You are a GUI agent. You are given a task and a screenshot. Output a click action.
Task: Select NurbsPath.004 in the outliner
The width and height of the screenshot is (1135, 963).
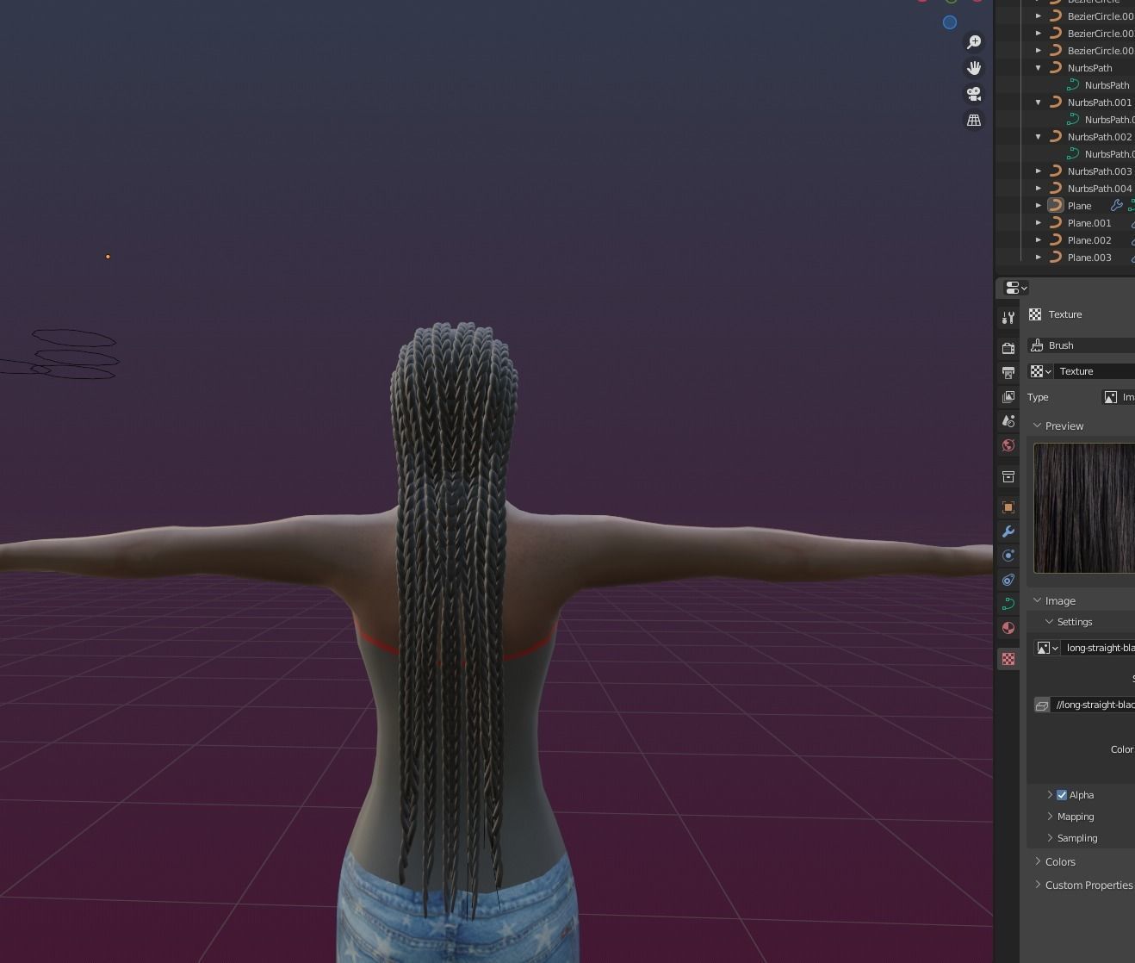1100,188
